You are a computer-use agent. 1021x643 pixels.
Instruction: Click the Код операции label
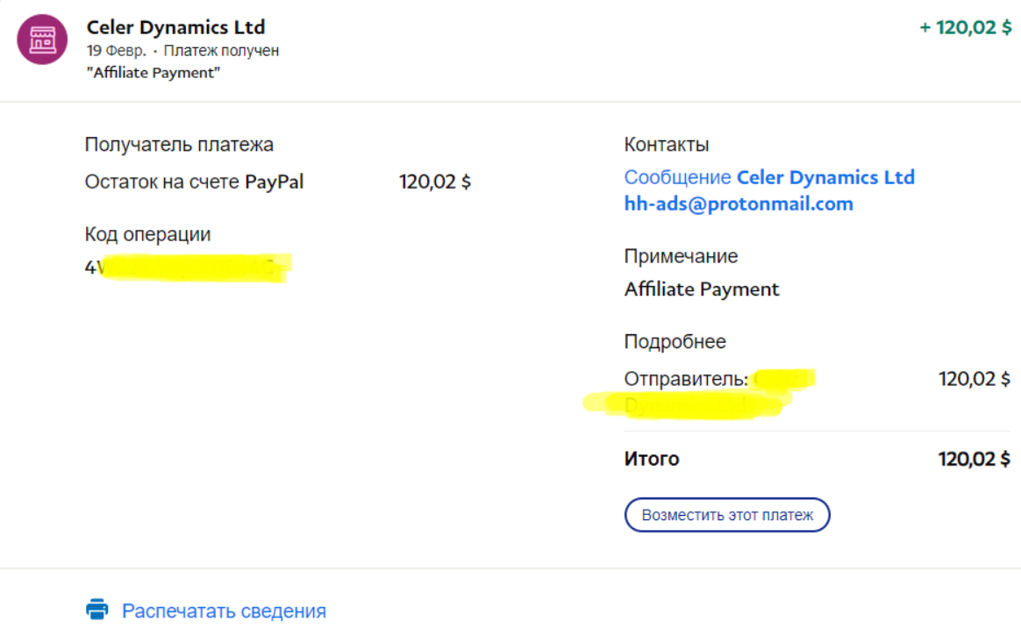147,234
